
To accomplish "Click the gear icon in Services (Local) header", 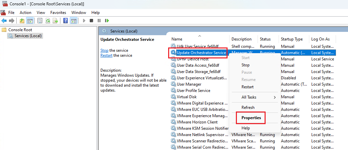I will [x=105, y=31].
